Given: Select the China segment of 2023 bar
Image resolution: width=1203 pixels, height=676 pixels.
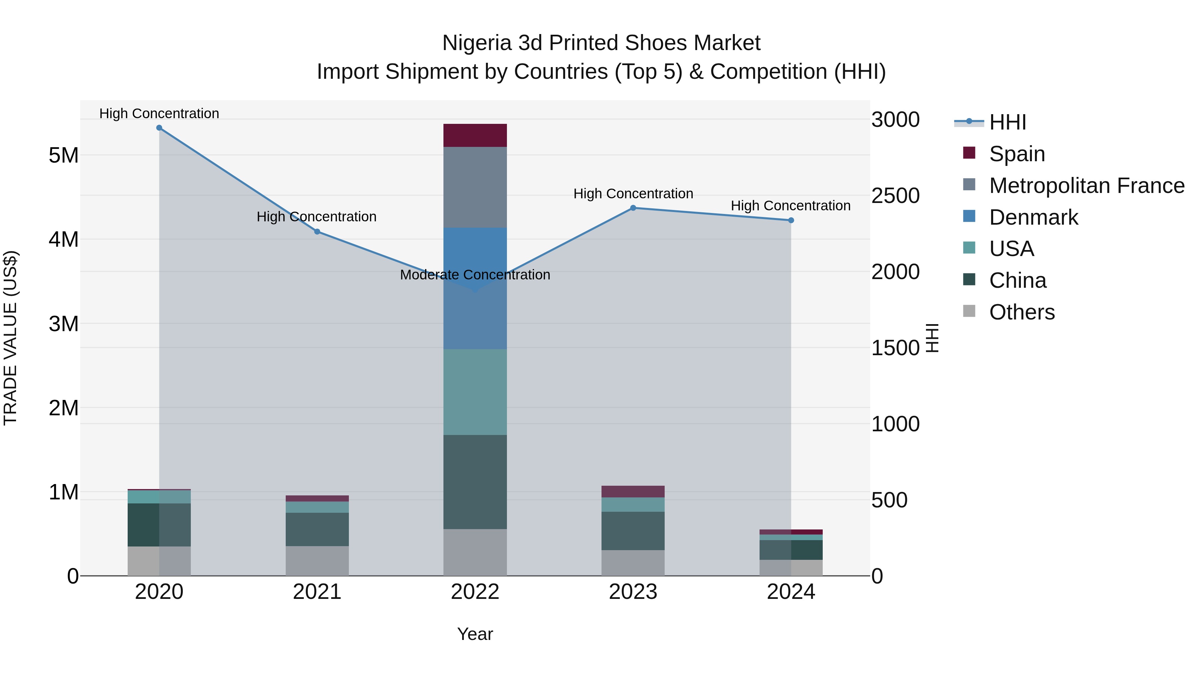Looking at the screenshot, I should click(633, 531).
